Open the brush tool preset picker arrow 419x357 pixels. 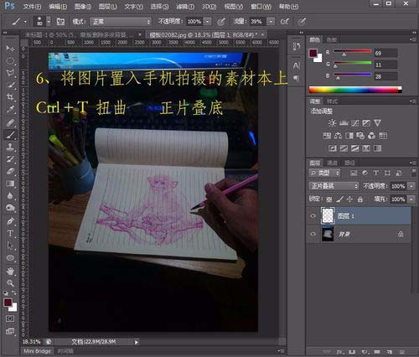coord(25,22)
